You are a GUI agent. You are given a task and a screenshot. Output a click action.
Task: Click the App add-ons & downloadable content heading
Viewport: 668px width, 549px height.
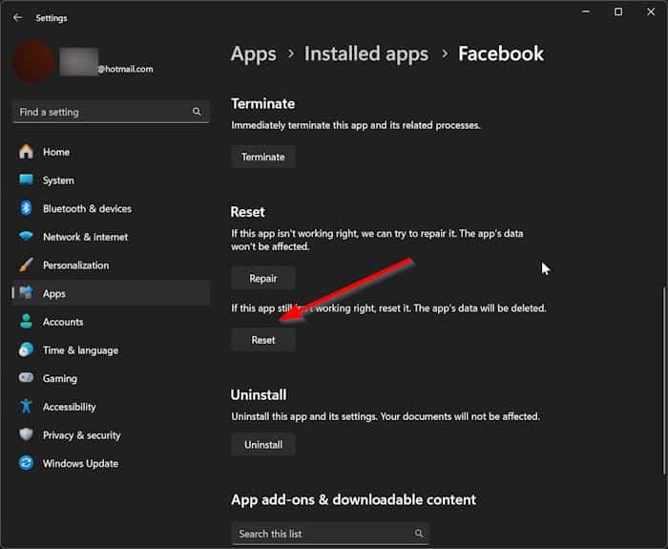pos(353,499)
